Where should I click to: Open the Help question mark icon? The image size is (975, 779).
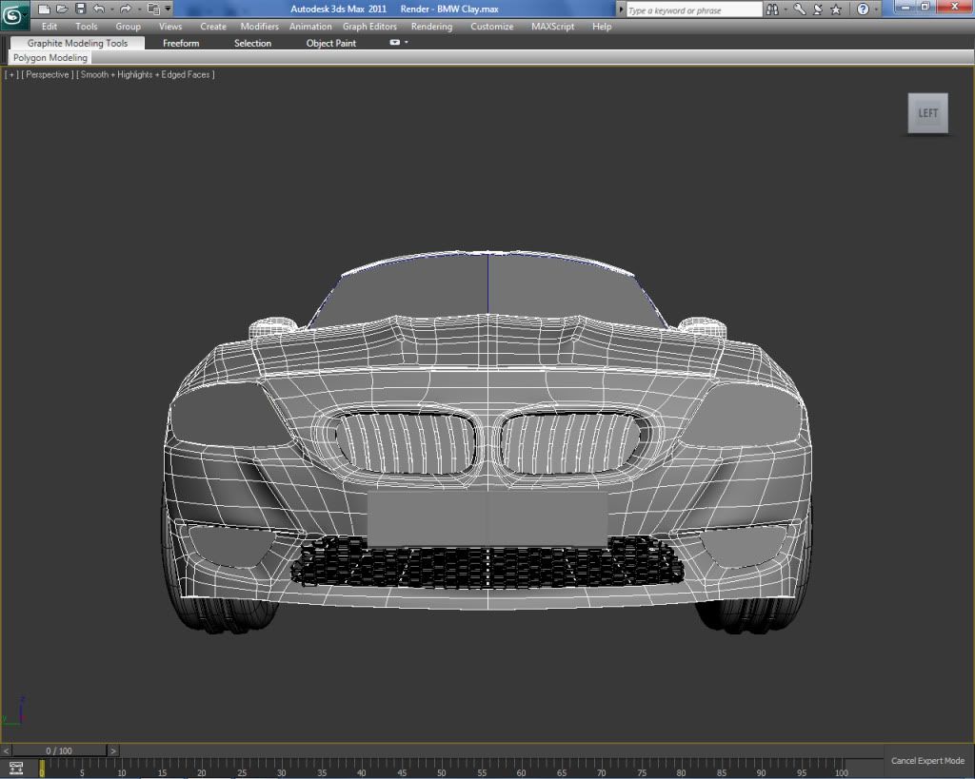click(863, 10)
